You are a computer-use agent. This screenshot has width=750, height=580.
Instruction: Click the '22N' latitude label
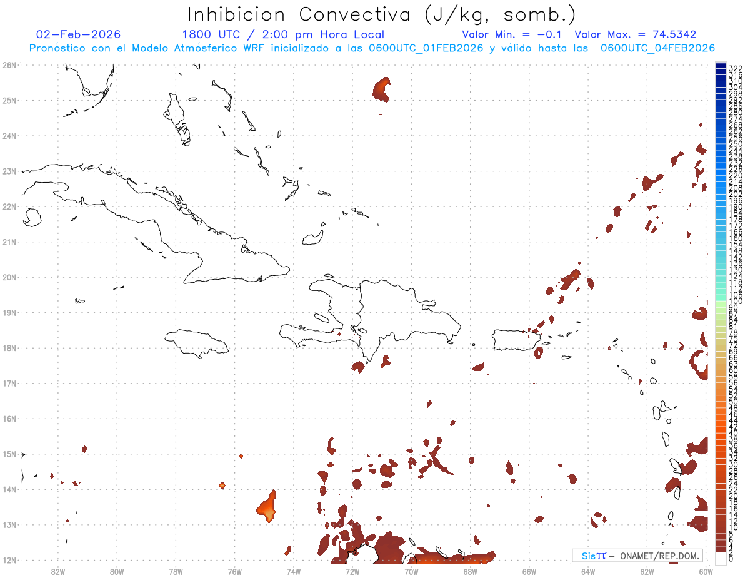pyautogui.click(x=9, y=206)
